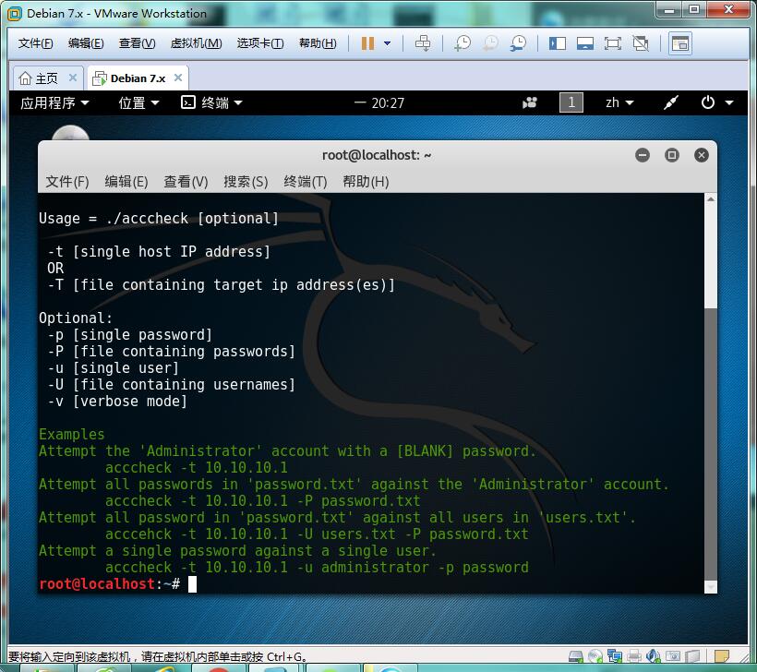Click the hard disk status icon
The width and height of the screenshot is (757, 672).
(575, 656)
